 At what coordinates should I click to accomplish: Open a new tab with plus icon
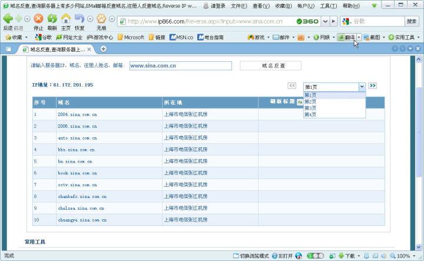click(104, 49)
